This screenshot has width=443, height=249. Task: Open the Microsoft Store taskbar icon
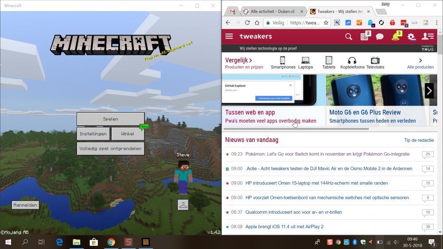click(94, 242)
